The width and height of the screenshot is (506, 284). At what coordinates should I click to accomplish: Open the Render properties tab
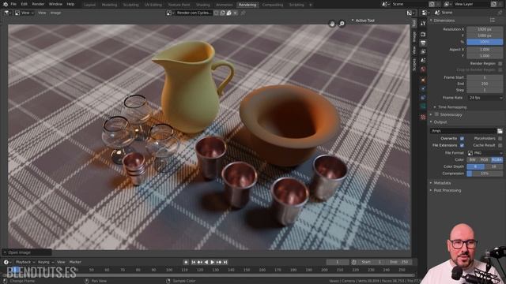coord(423,35)
